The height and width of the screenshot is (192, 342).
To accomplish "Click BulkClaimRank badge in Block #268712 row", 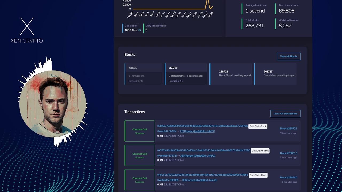I will (260, 151).
